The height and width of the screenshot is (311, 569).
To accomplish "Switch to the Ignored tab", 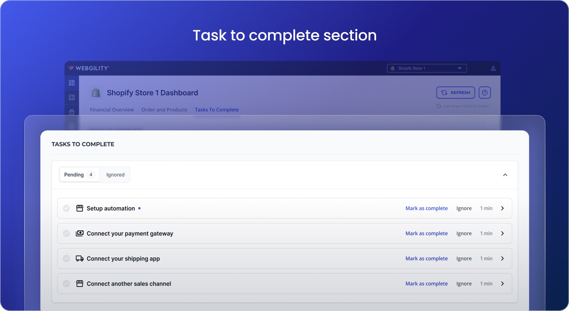I will tap(115, 174).
